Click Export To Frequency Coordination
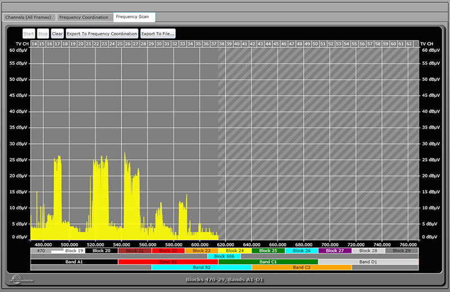The width and height of the screenshot is (450, 292). pos(102,34)
